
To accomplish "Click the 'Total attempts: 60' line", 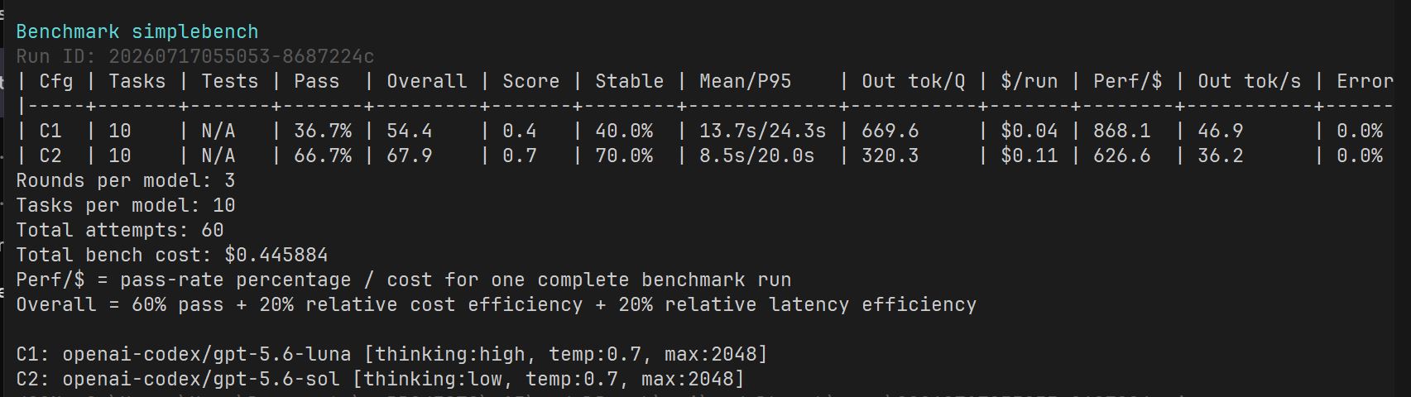I will click(x=120, y=230).
